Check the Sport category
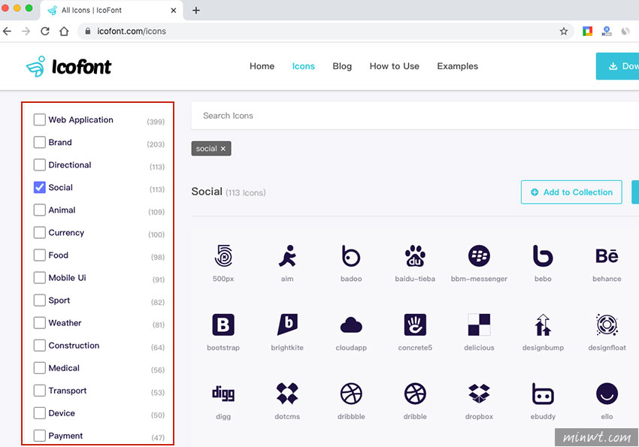The width and height of the screenshot is (639, 447). pos(40,301)
